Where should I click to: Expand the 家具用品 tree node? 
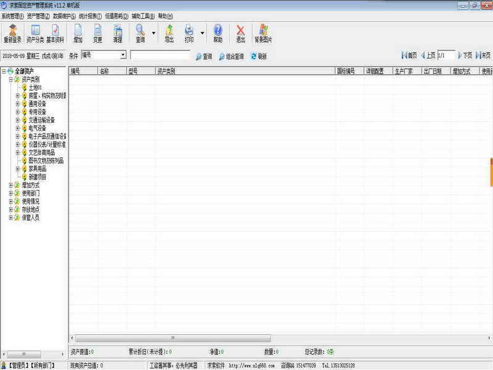[x=18, y=168]
